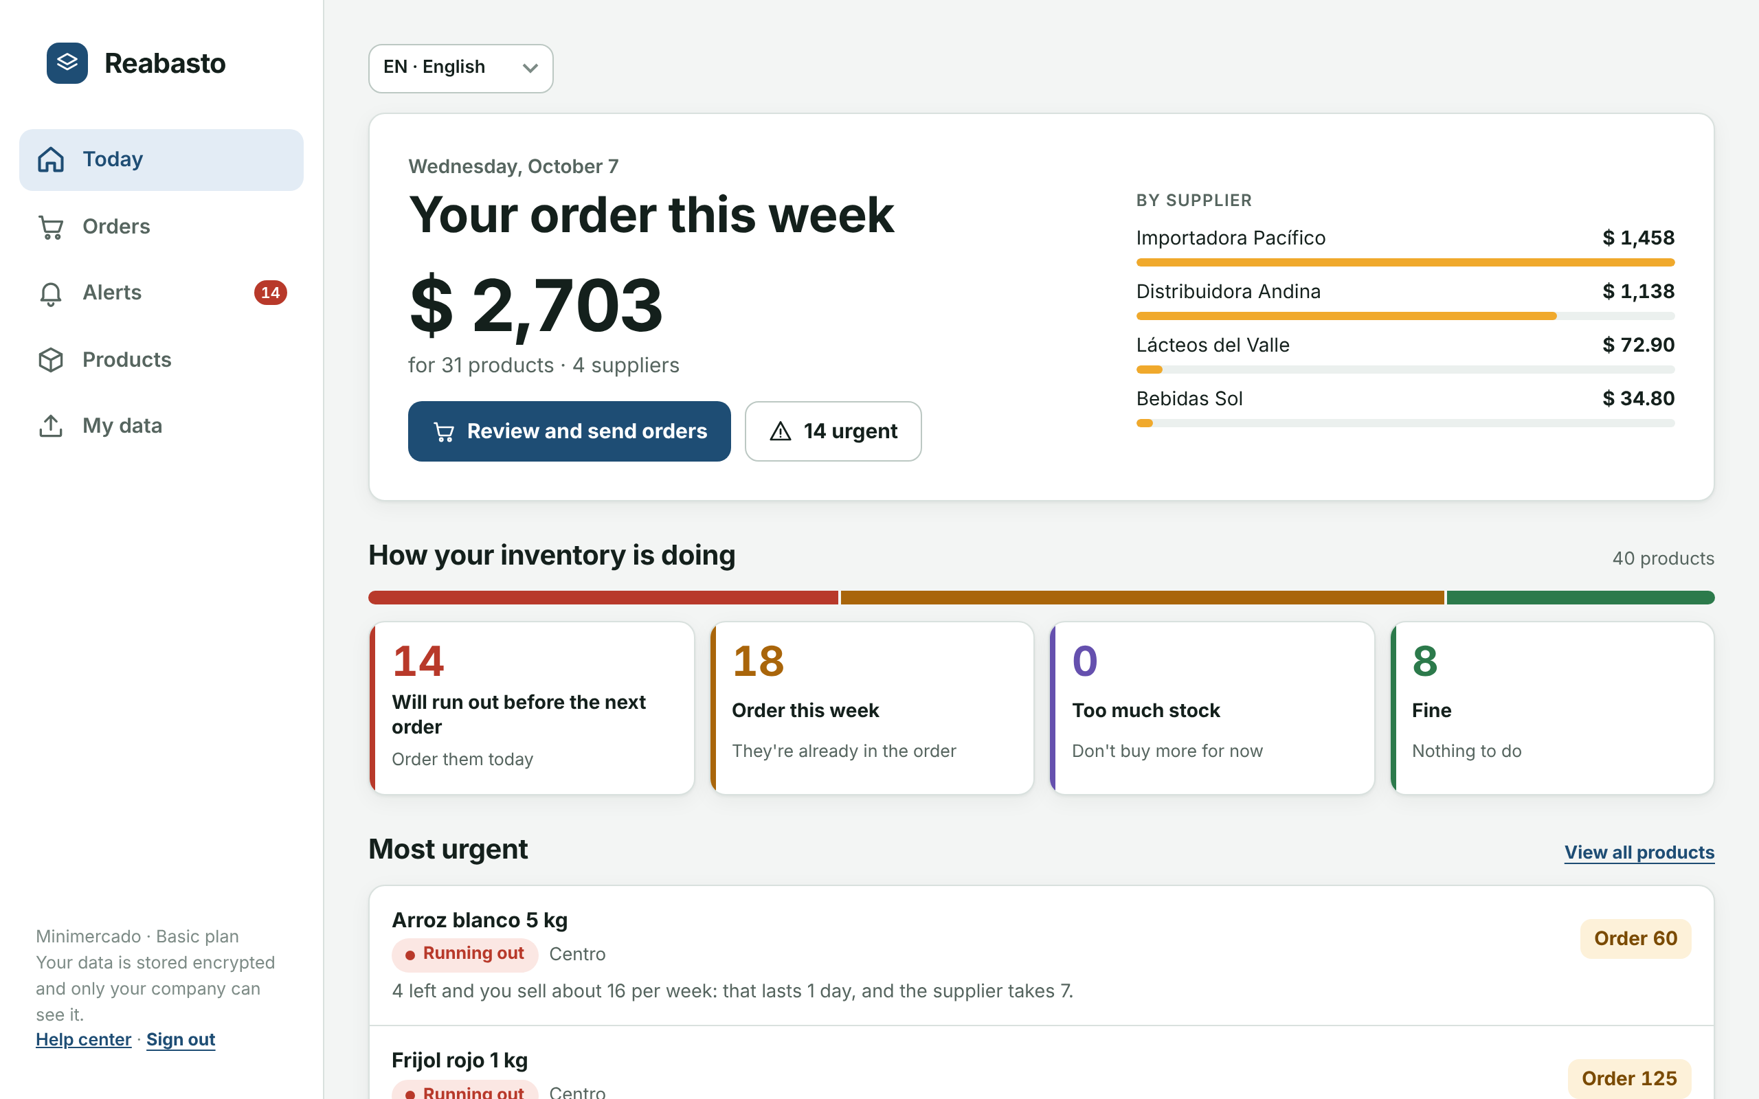The height and width of the screenshot is (1099, 1759).
Task: Click the Reabasto logo icon
Action: [67, 63]
